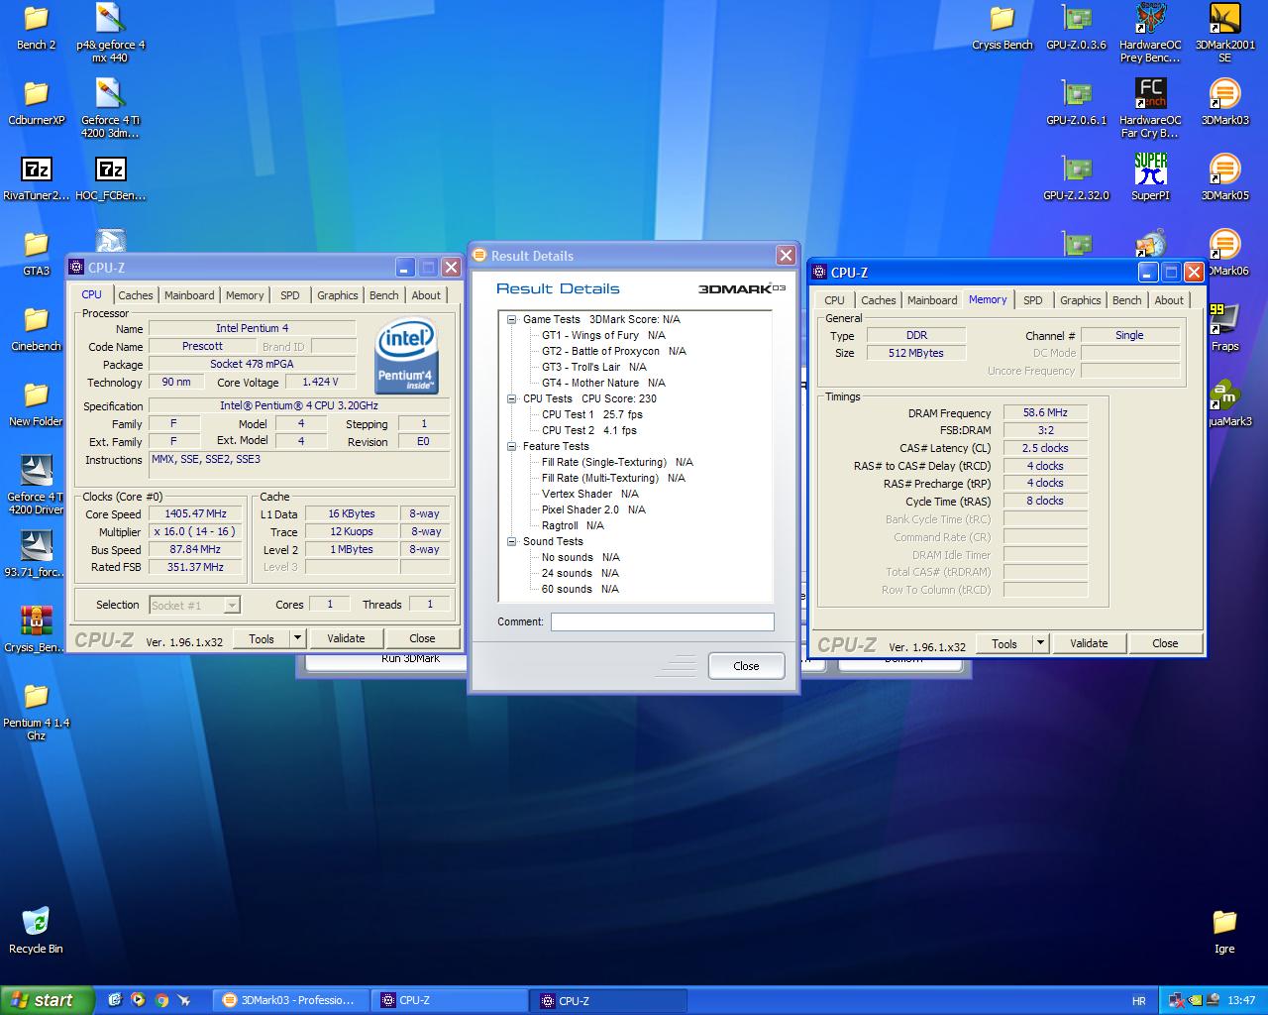Open GeForce 4 Ti 4200 Driver installer icon

coord(36,473)
